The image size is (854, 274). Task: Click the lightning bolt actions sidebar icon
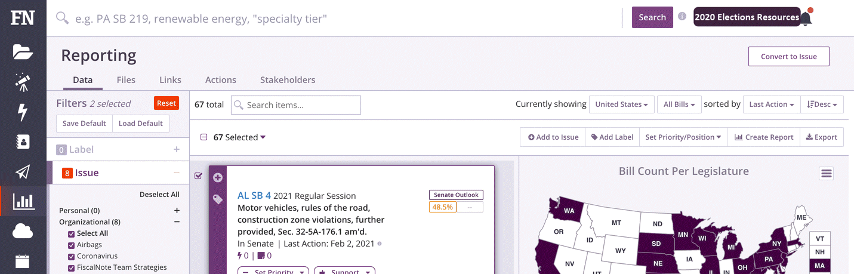[x=23, y=112]
